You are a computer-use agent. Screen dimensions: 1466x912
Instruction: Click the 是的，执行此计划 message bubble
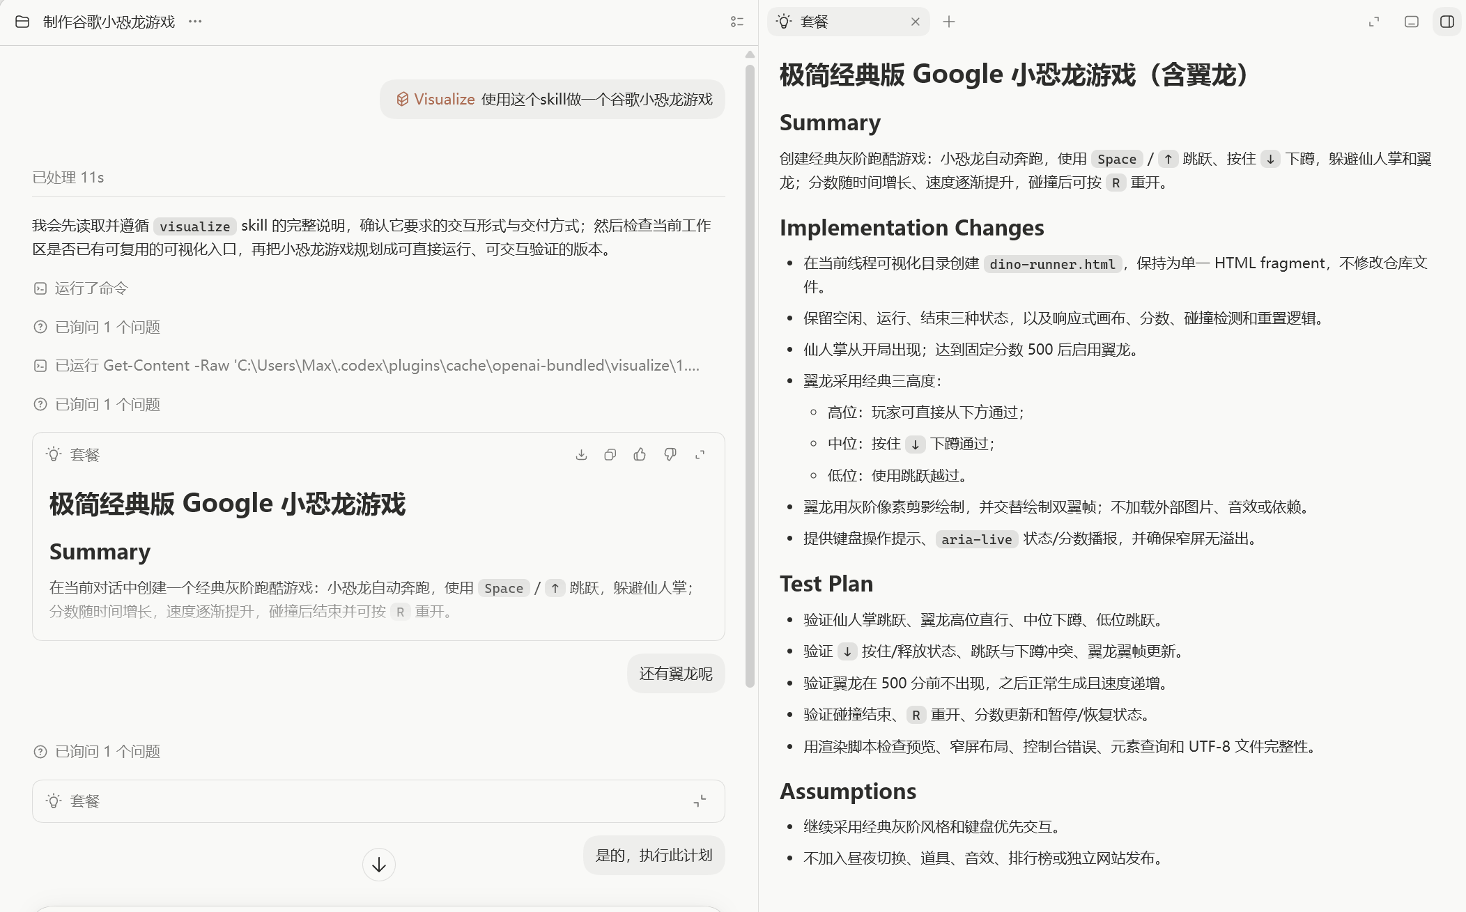[654, 855]
